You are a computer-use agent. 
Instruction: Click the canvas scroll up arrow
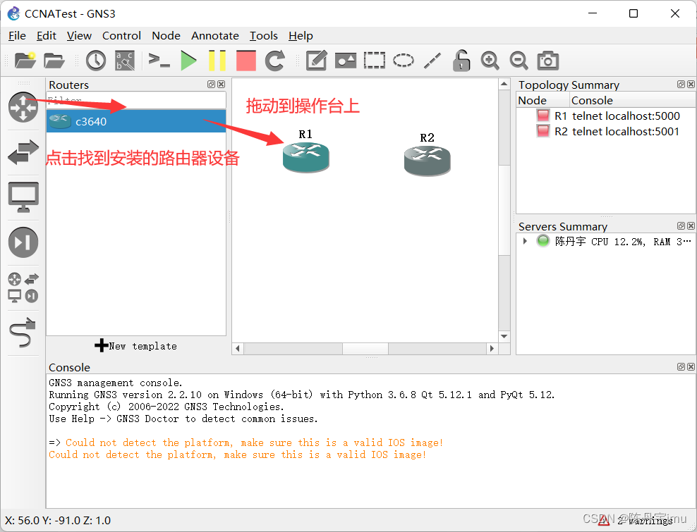click(504, 84)
